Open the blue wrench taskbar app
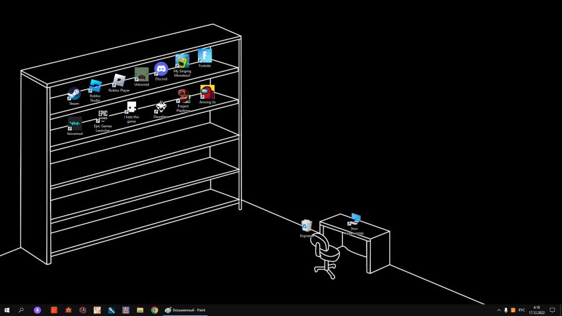The height and width of the screenshot is (316, 562). pos(112,310)
